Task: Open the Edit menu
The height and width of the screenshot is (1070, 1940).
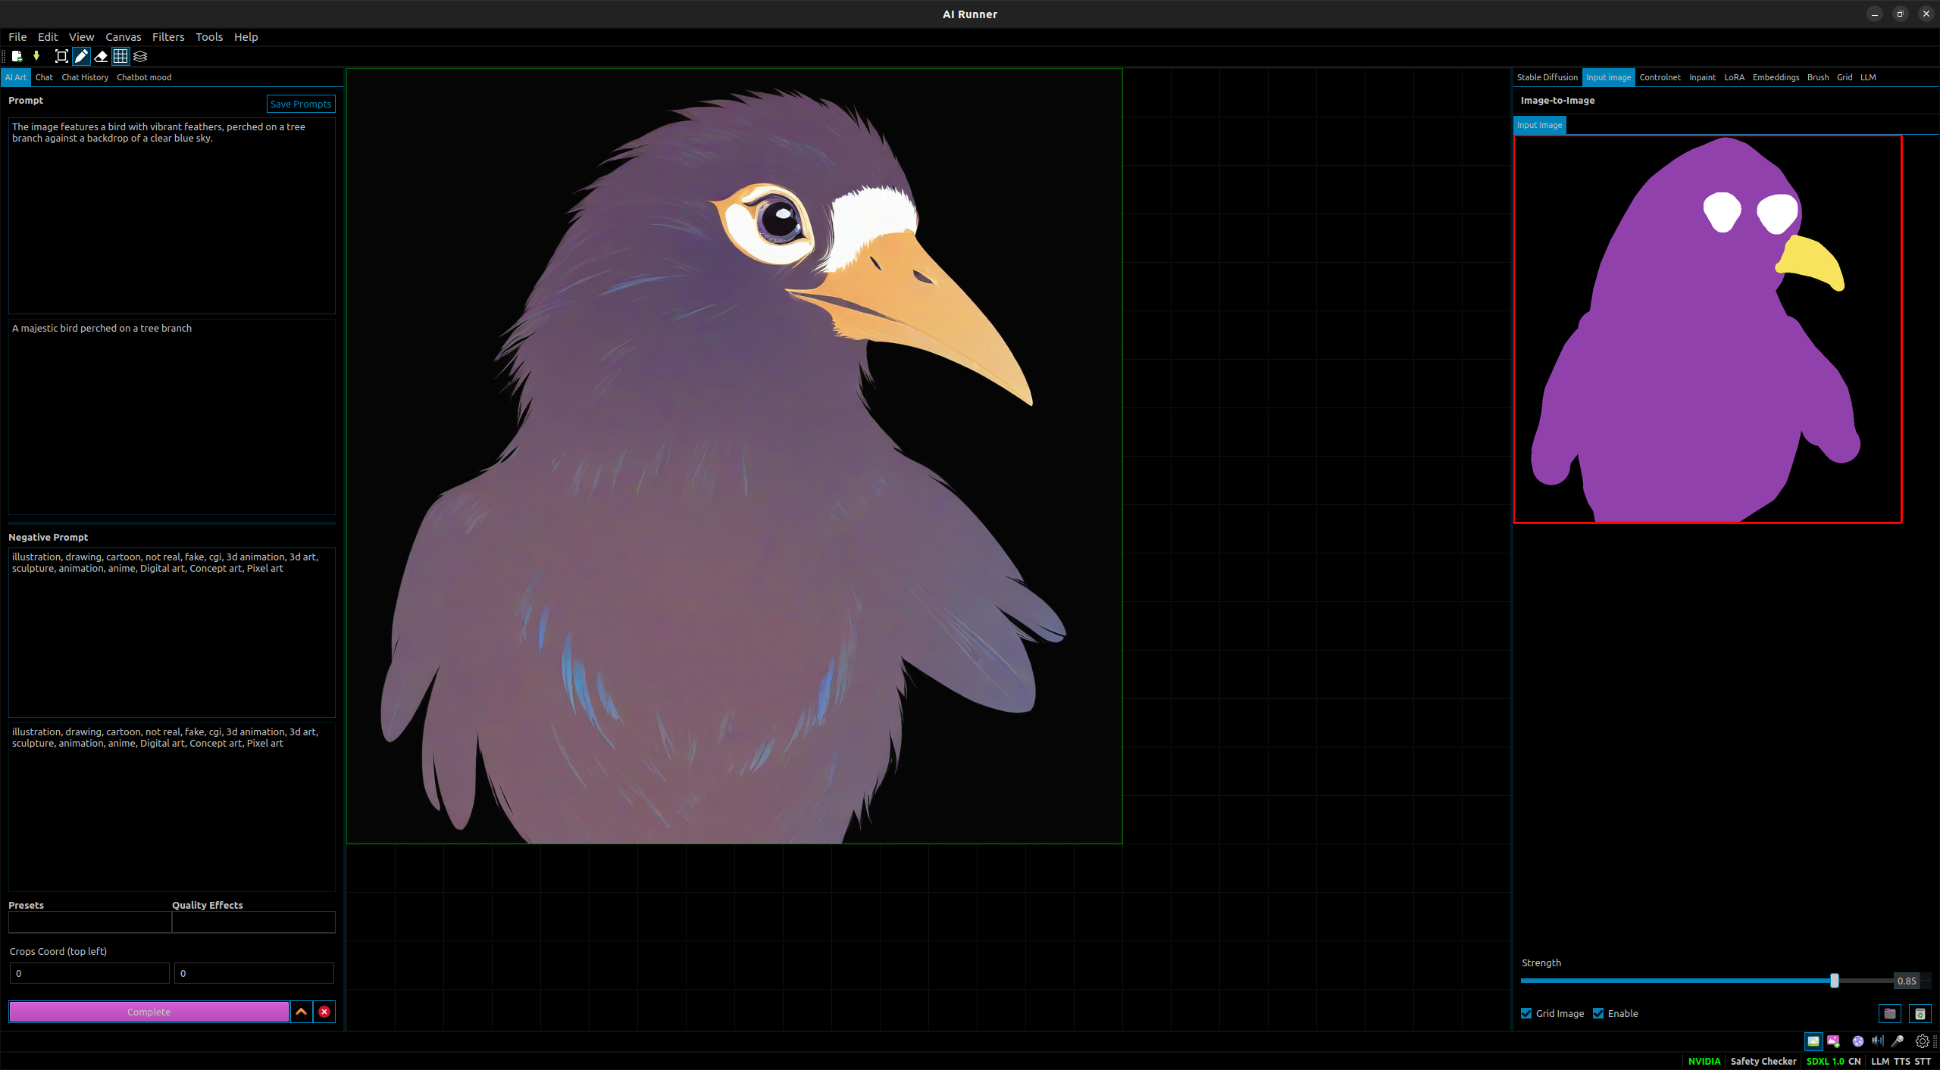Action: 48,36
